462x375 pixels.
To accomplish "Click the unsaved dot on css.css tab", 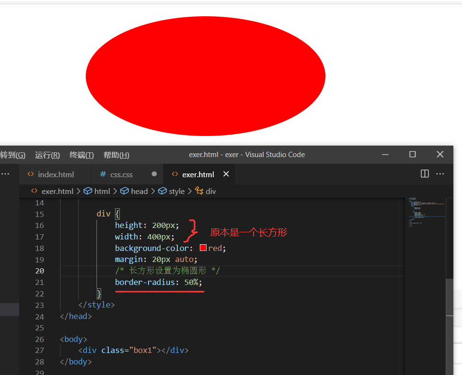I will click(154, 174).
